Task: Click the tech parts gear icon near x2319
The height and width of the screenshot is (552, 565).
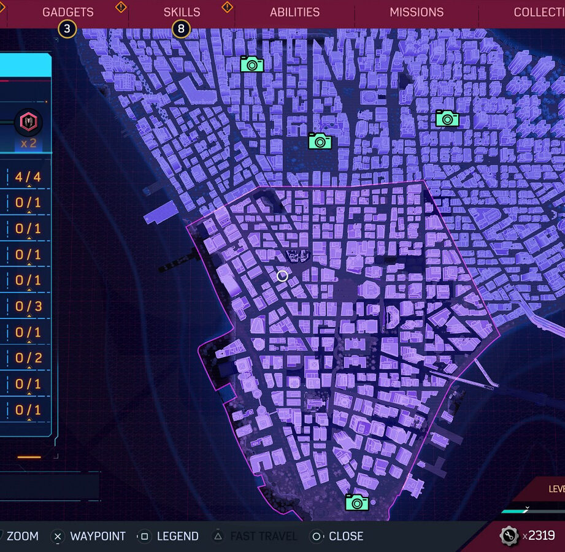Action: pyautogui.click(x=509, y=536)
